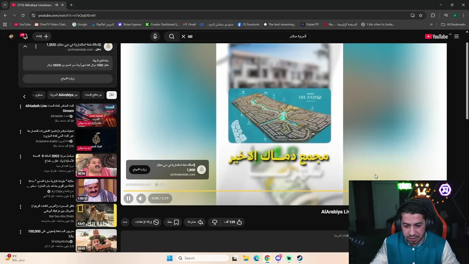The height and width of the screenshot is (264, 469).
Task: Open the sidebar ad's three-dot options
Action: (36, 47)
